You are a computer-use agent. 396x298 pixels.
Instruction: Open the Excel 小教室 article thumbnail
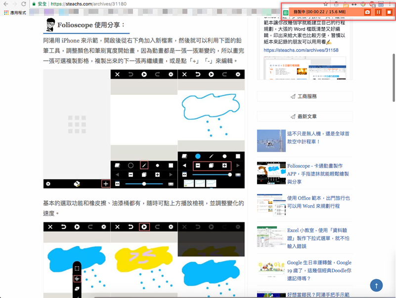click(271, 237)
